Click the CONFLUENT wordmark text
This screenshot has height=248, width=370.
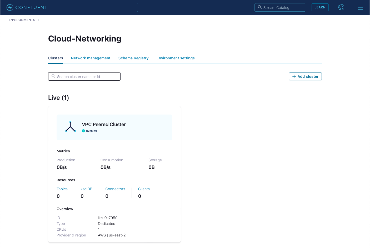tap(31, 7)
